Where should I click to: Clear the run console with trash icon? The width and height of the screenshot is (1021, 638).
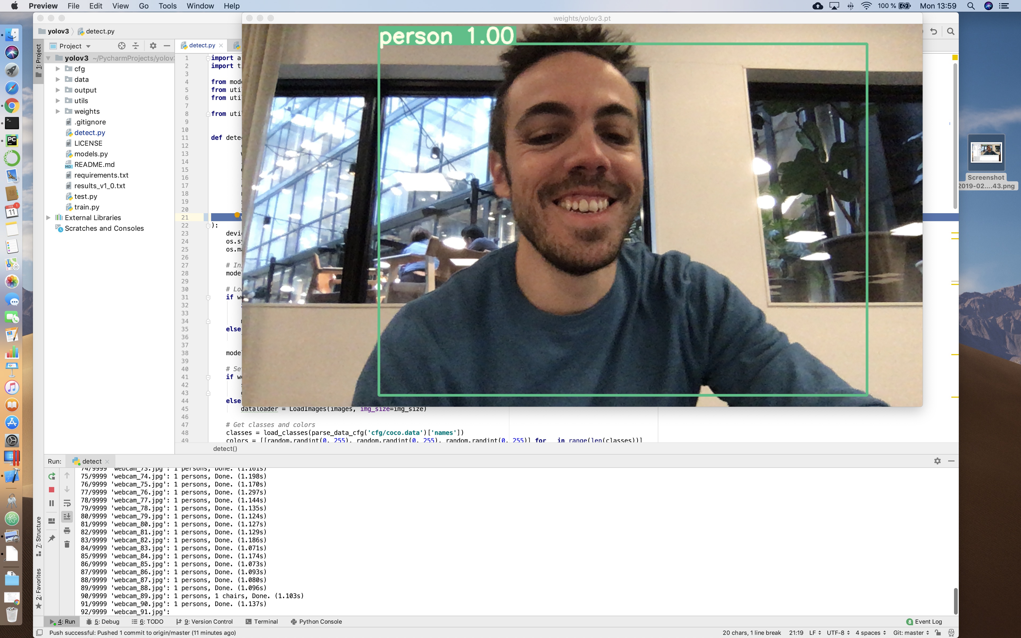point(67,544)
